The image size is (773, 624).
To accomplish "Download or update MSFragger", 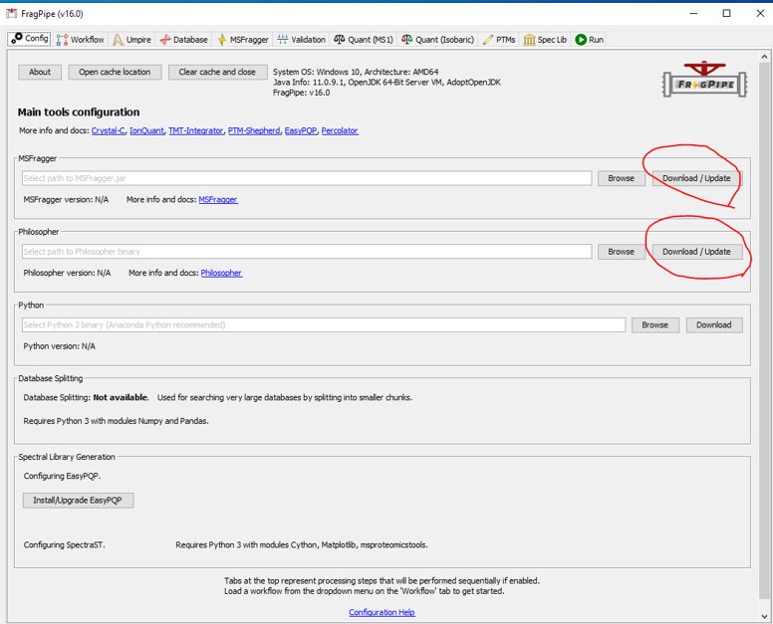I will click(x=696, y=178).
